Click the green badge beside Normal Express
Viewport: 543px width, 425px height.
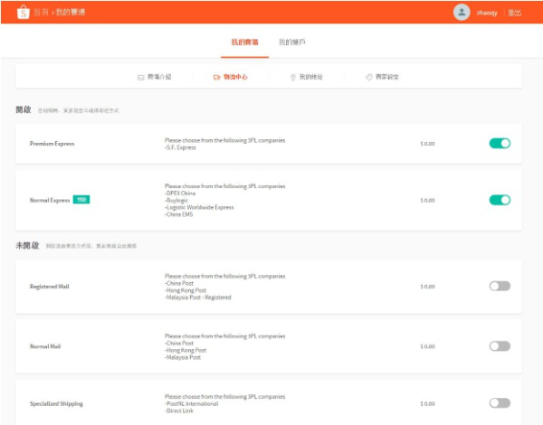81,200
